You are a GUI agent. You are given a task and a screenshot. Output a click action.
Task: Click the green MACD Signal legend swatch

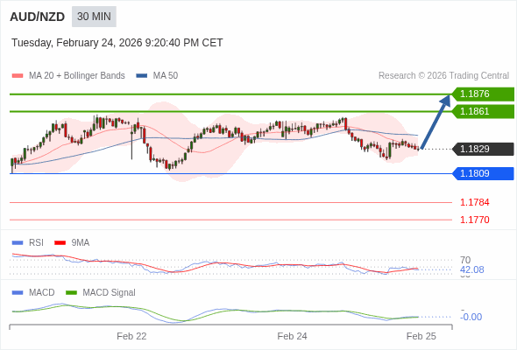pyautogui.click(x=71, y=293)
